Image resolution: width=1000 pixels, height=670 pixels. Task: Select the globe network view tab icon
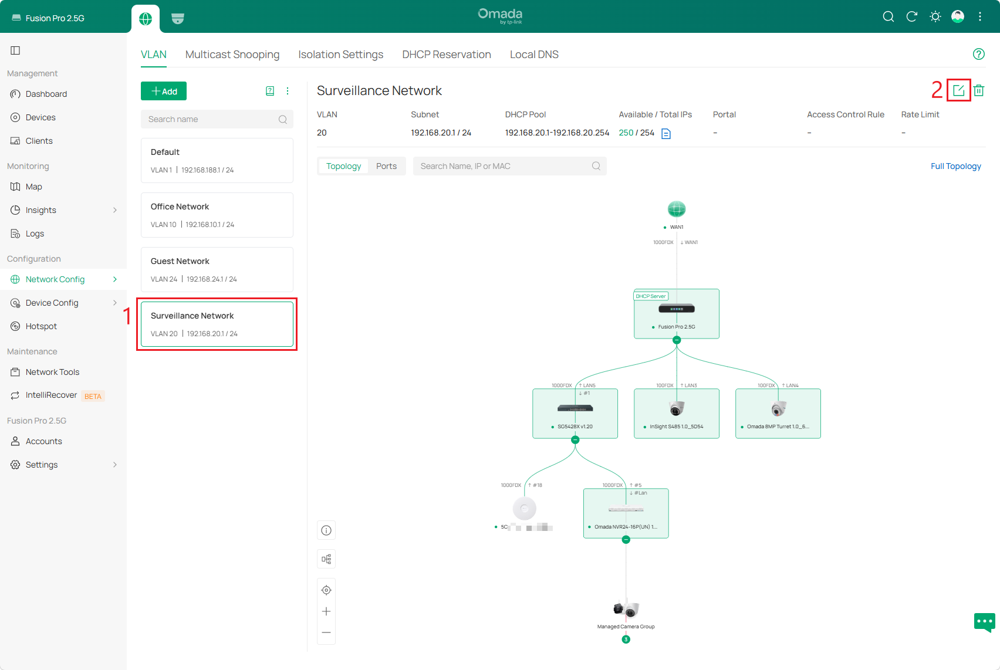[x=146, y=19]
